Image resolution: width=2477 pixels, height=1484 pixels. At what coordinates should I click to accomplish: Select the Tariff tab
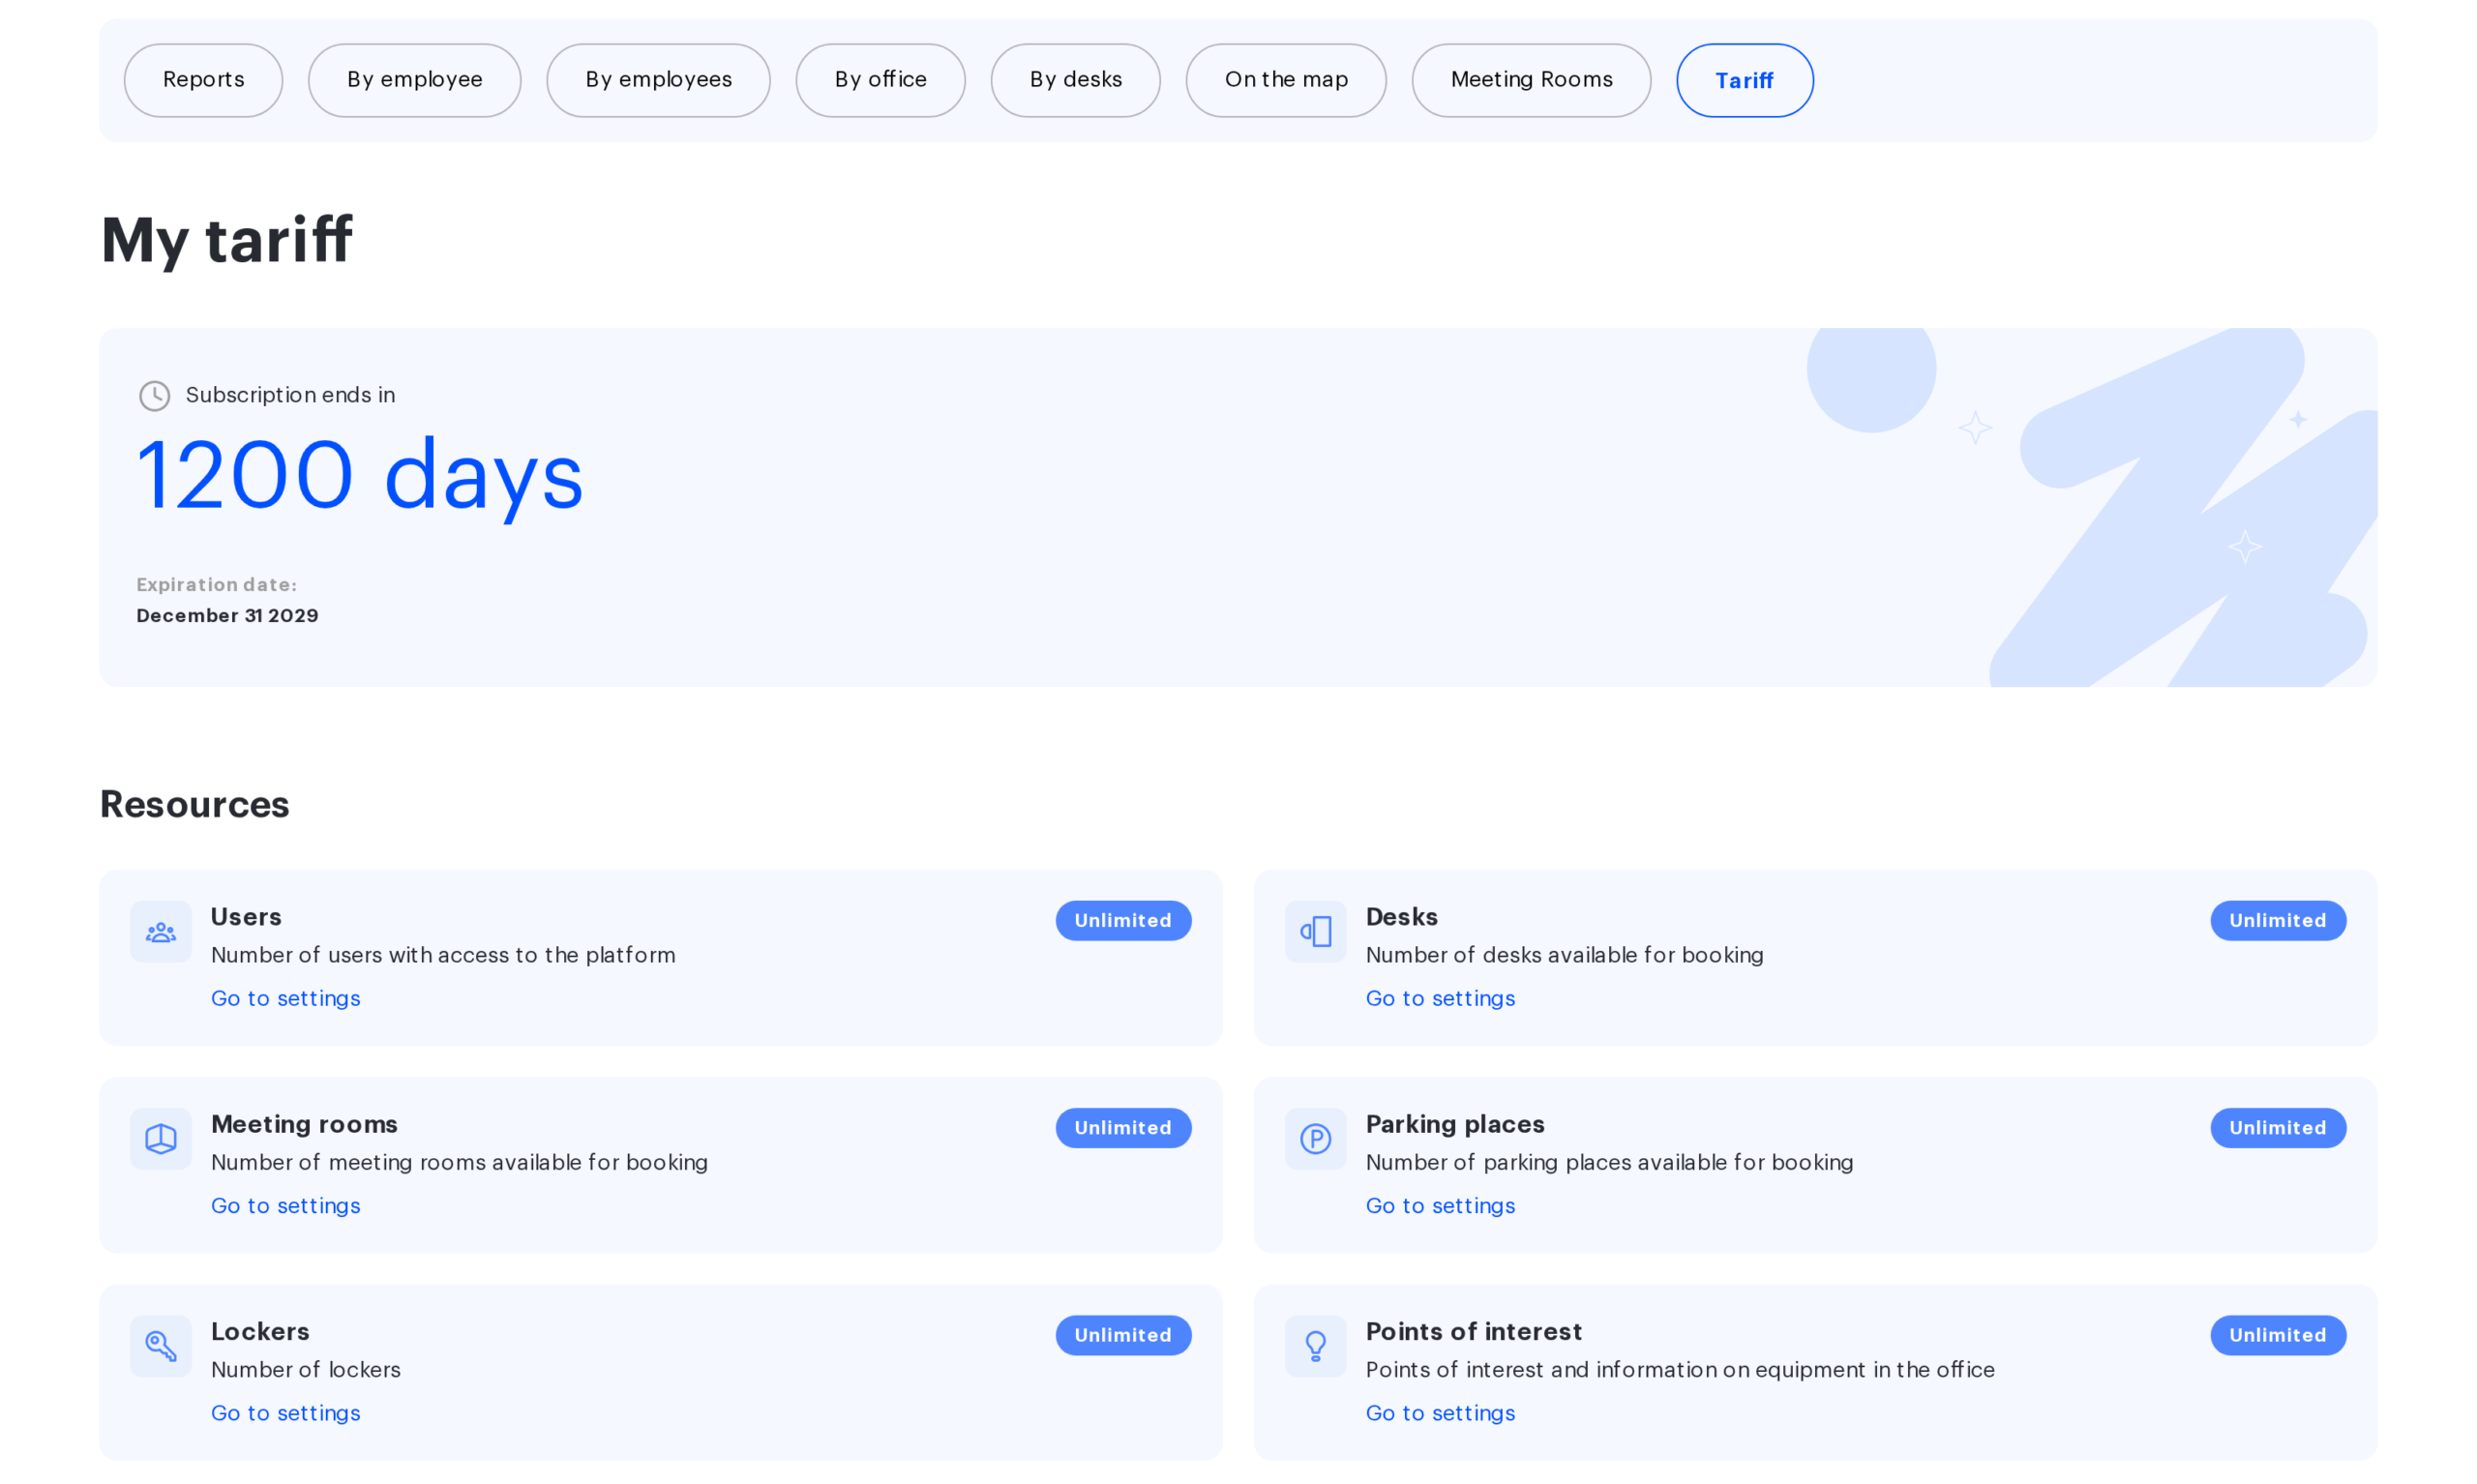click(1744, 80)
